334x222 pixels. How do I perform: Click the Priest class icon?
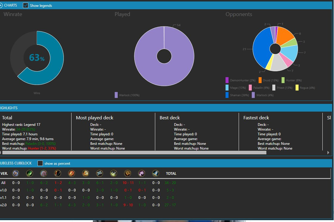[100, 173]
